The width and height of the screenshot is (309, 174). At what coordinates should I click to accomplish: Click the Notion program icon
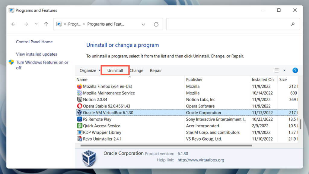79,99
